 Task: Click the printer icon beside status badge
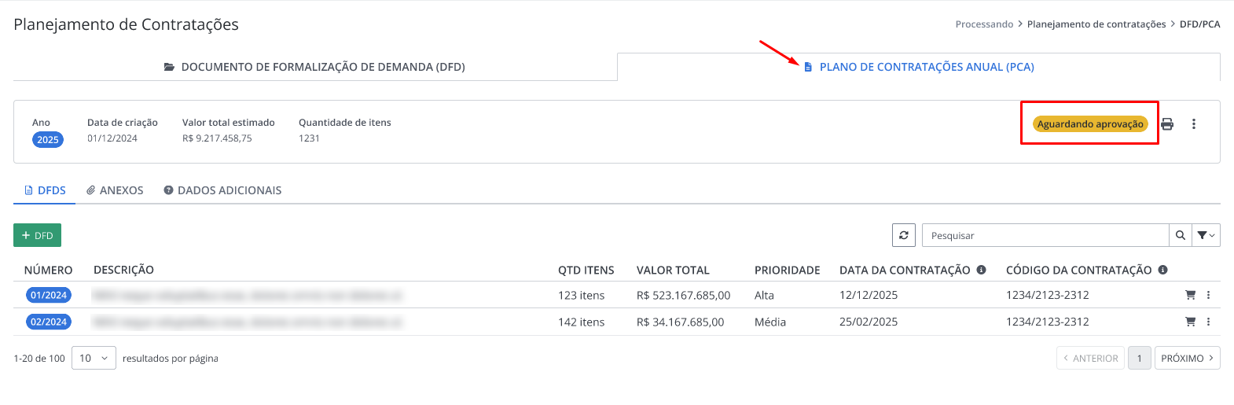(1167, 123)
